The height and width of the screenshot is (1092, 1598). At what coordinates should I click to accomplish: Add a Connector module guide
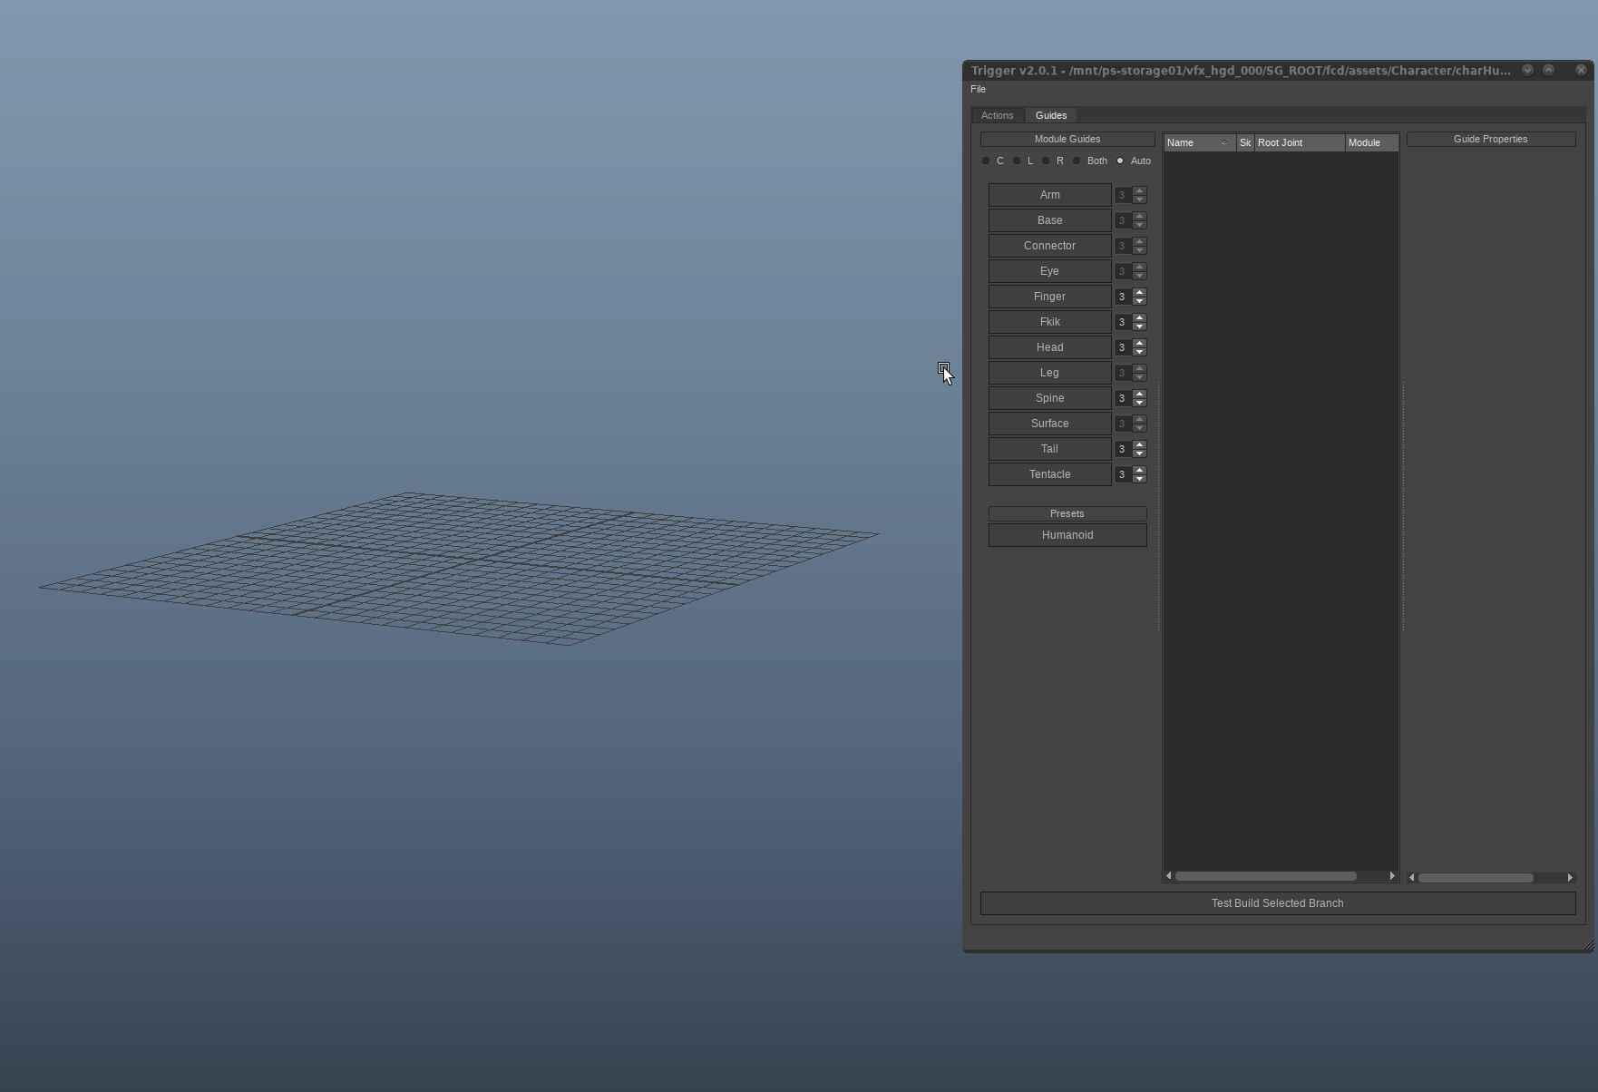point(1049,246)
